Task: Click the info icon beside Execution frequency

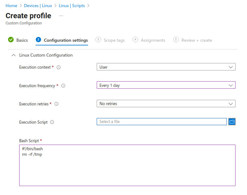Action: pos(63,86)
